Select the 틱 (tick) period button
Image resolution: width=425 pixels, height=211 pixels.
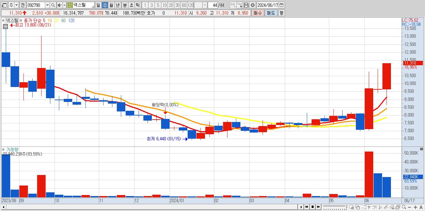pos(138,5)
